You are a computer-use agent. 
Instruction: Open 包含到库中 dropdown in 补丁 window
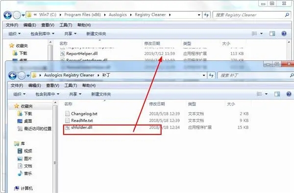(x=47, y=94)
